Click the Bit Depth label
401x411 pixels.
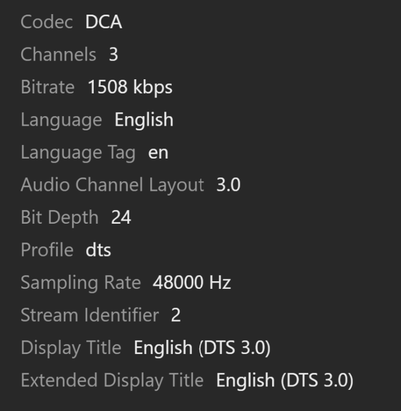59,218
